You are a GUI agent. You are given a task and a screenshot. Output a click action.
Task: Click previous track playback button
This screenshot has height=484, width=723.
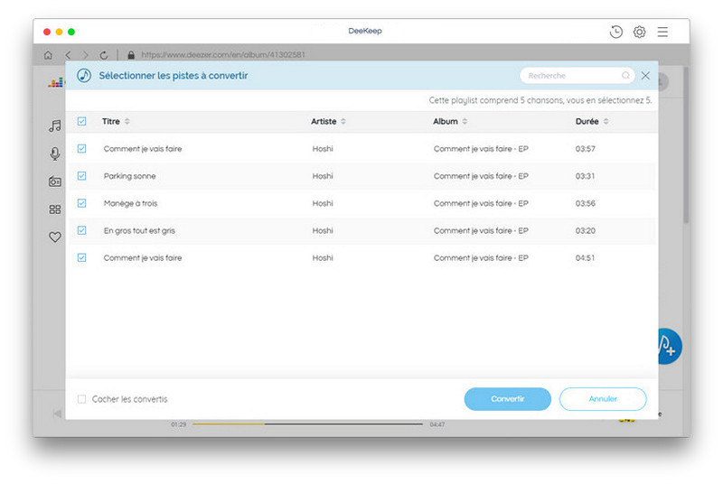[57, 414]
